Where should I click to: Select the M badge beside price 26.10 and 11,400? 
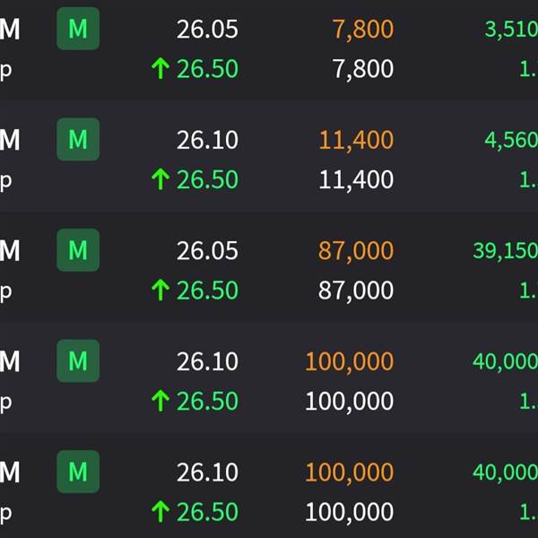click(78, 140)
